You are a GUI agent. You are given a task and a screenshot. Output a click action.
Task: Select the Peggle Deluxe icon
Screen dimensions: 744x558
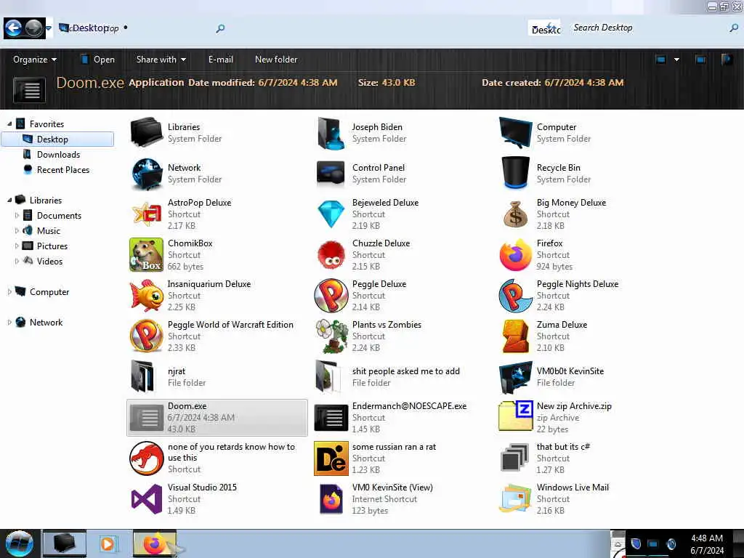tap(331, 295)
